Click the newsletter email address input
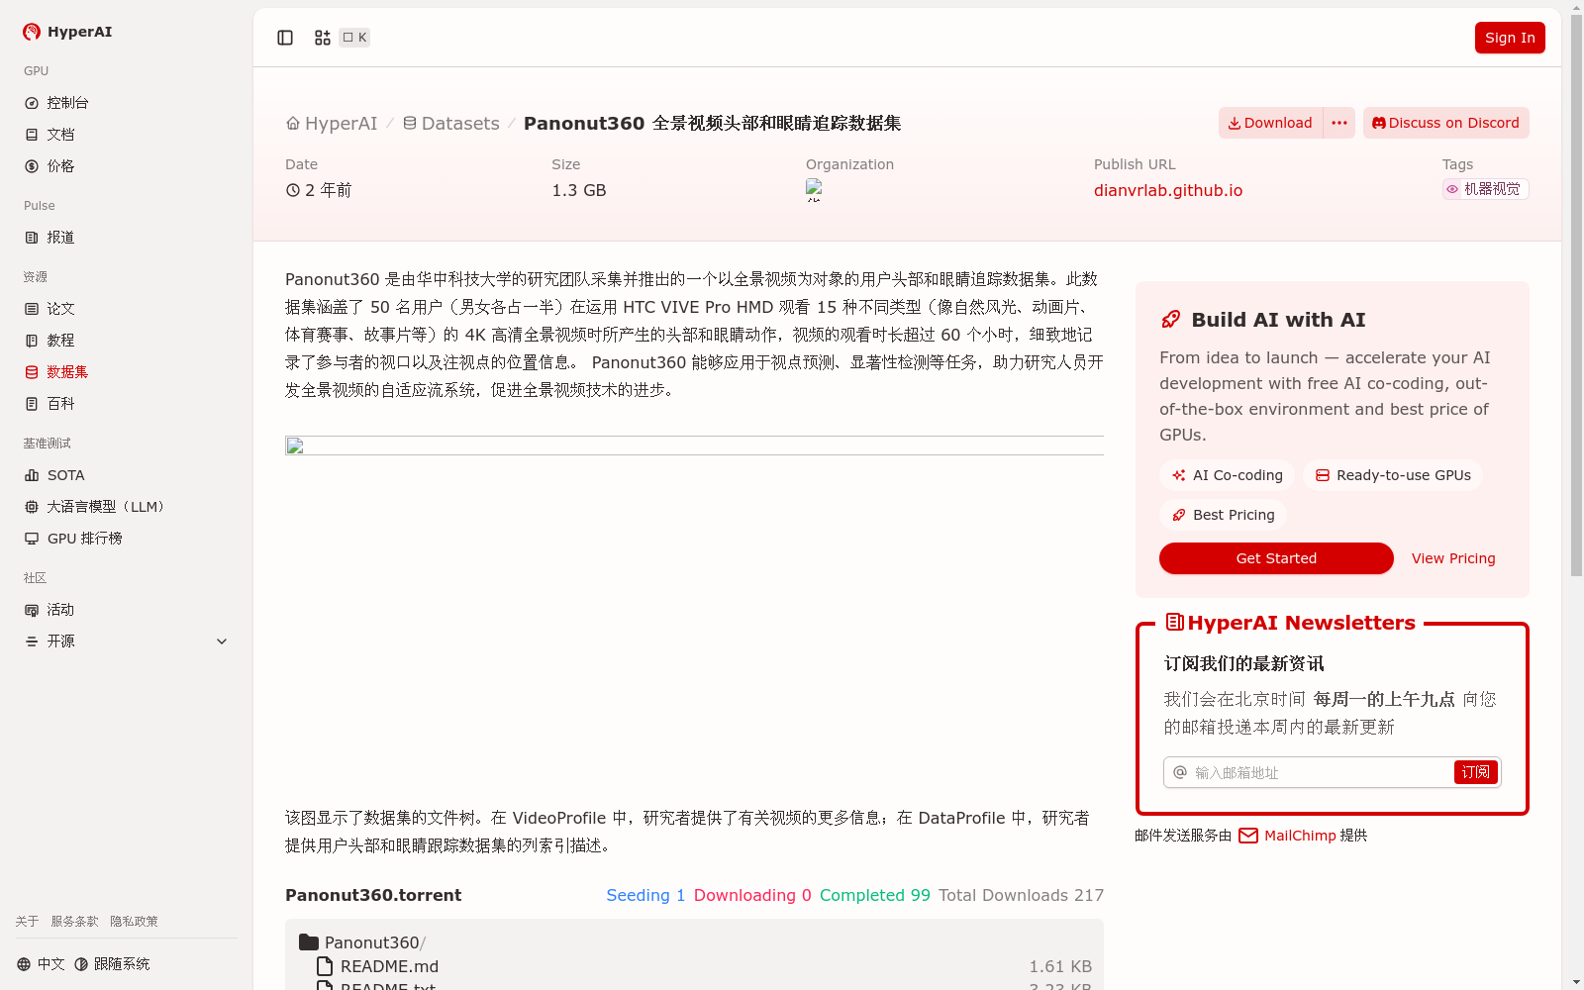The width and height of the screenshot is (1584, 990). [x=1321, y=772]
